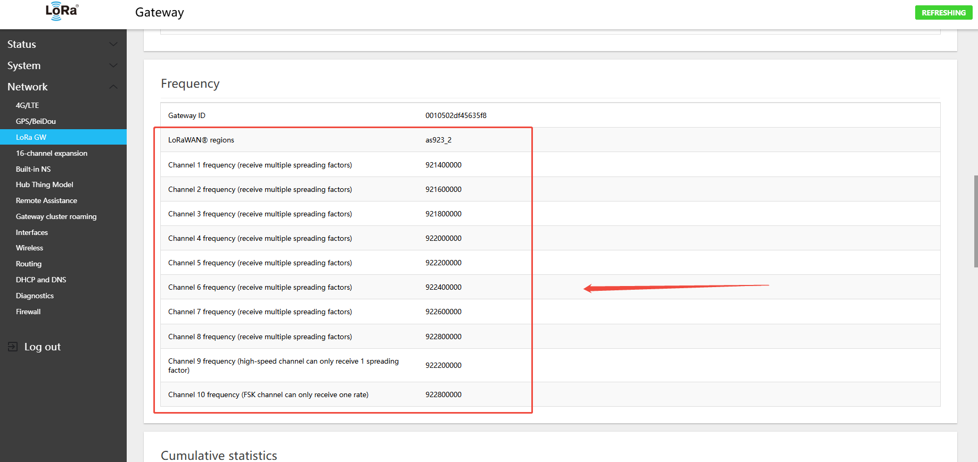Go to Built-in NS page
This screenshot has width=978, height=462.
click(33, 169)
